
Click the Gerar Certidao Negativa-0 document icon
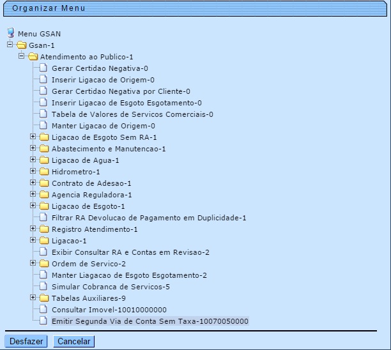pyautogui.click(x=44, y=68)
